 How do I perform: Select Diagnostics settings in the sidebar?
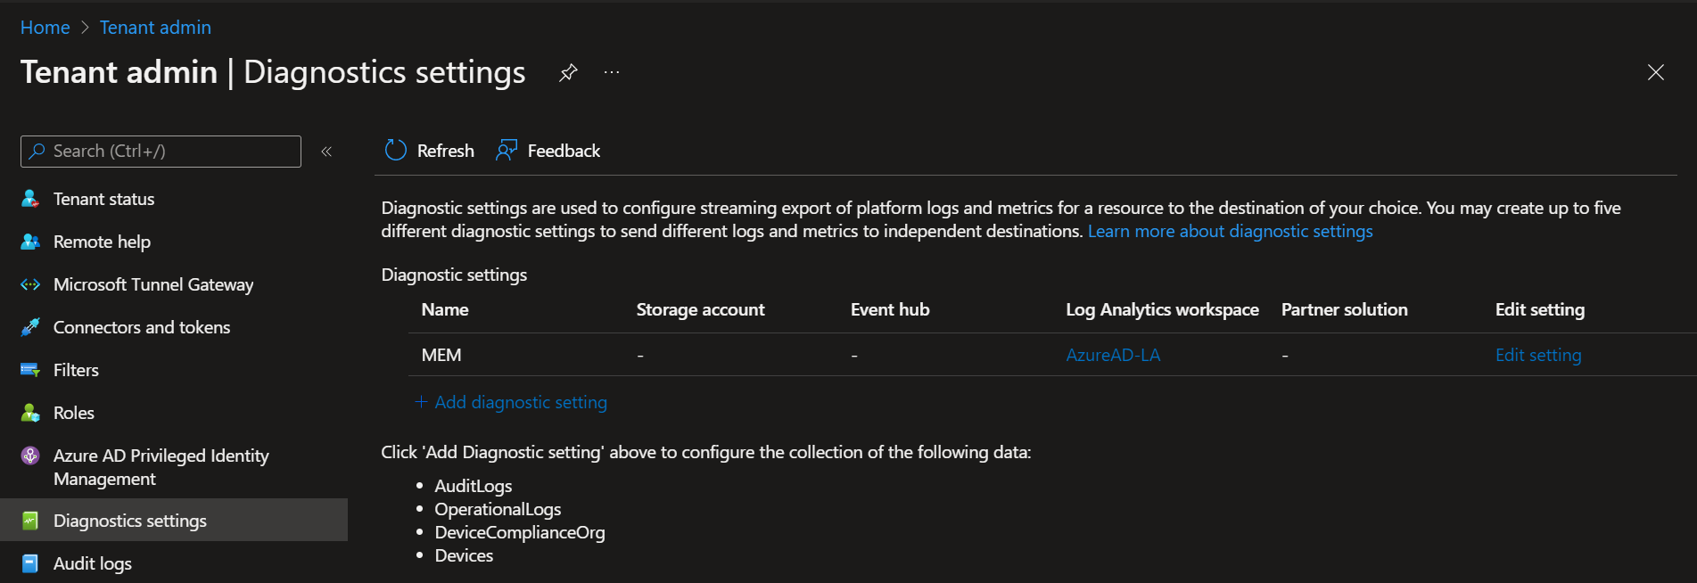pos(130,520)
